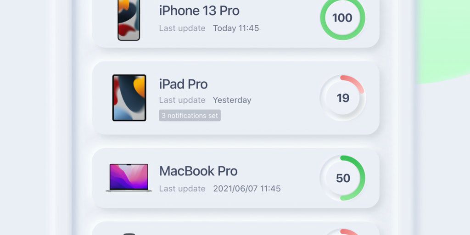
Task: Tap the MacBook Pro laptop image
Action: click(129, 178)
